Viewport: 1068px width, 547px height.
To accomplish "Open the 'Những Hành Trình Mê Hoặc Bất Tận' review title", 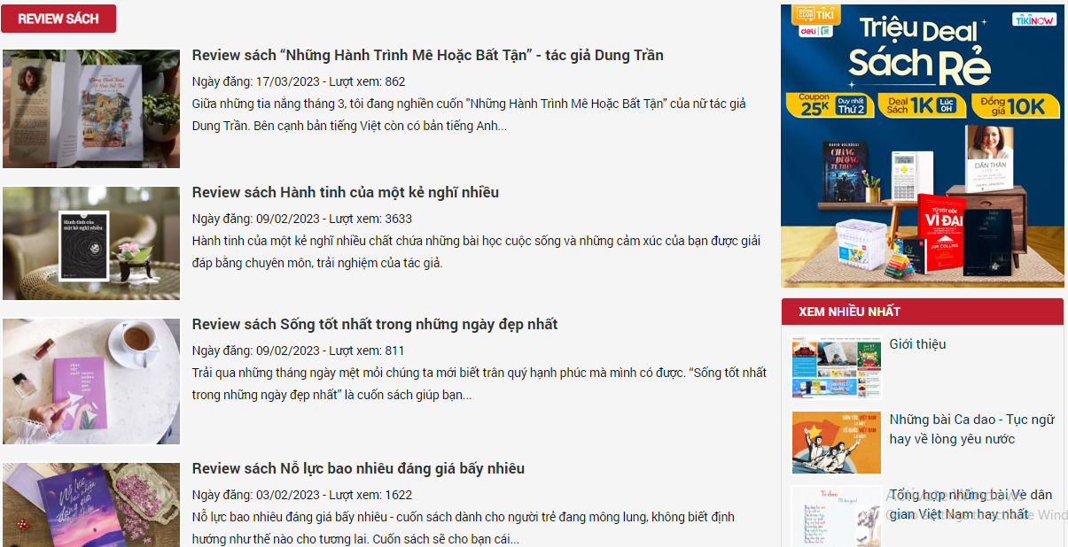I will (x=427, y=55).
